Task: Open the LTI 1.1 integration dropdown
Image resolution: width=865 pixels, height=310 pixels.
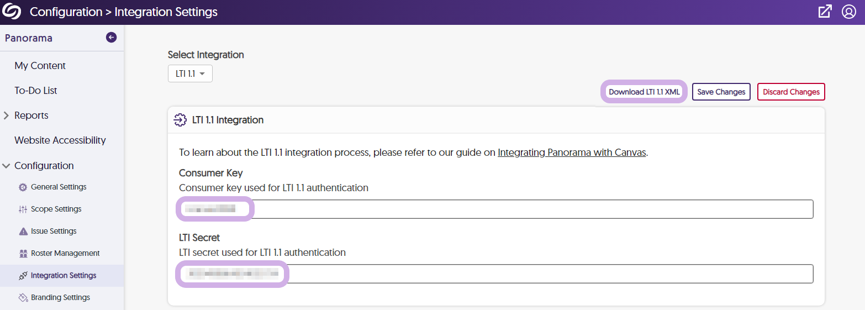Action: [190, 73]
